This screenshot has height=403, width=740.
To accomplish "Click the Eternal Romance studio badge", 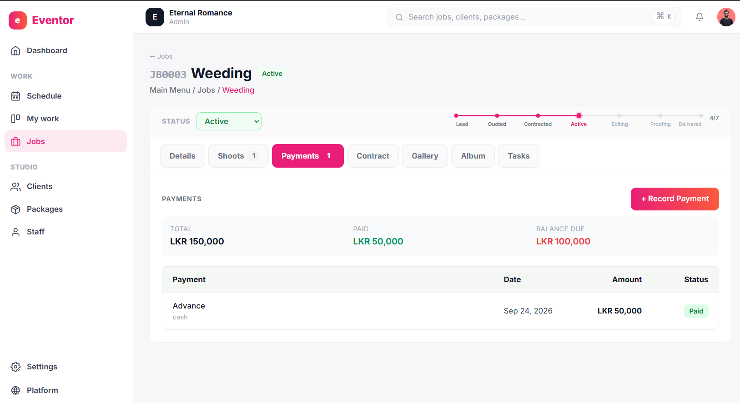I will point(155,17).
